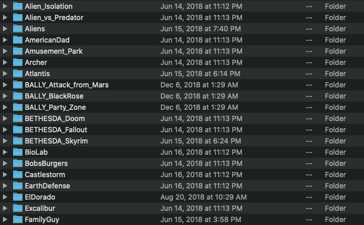Expand the Excalibur folder disclosure triangle
364x225 pixels.
point(5,208)
